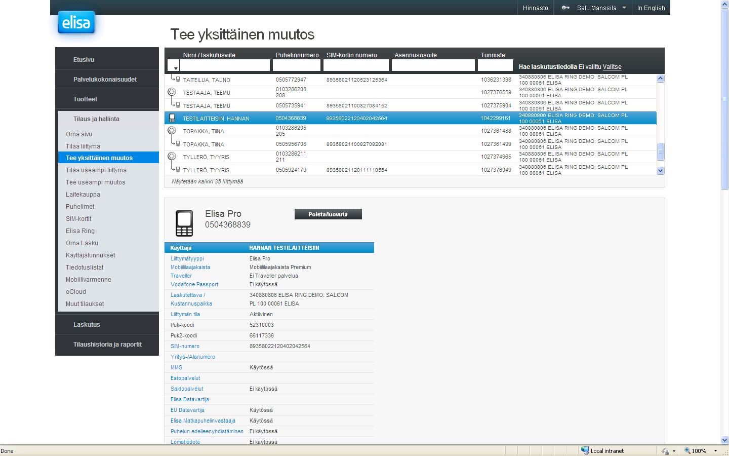Click the page vertical scrollbar thumb
Viewport: 729px width, 456px height.
(x=724, y=99)
